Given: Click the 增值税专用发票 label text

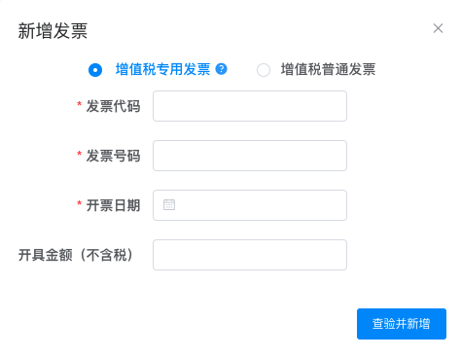Looking at the screenshot, I should [x=162, y=69].
